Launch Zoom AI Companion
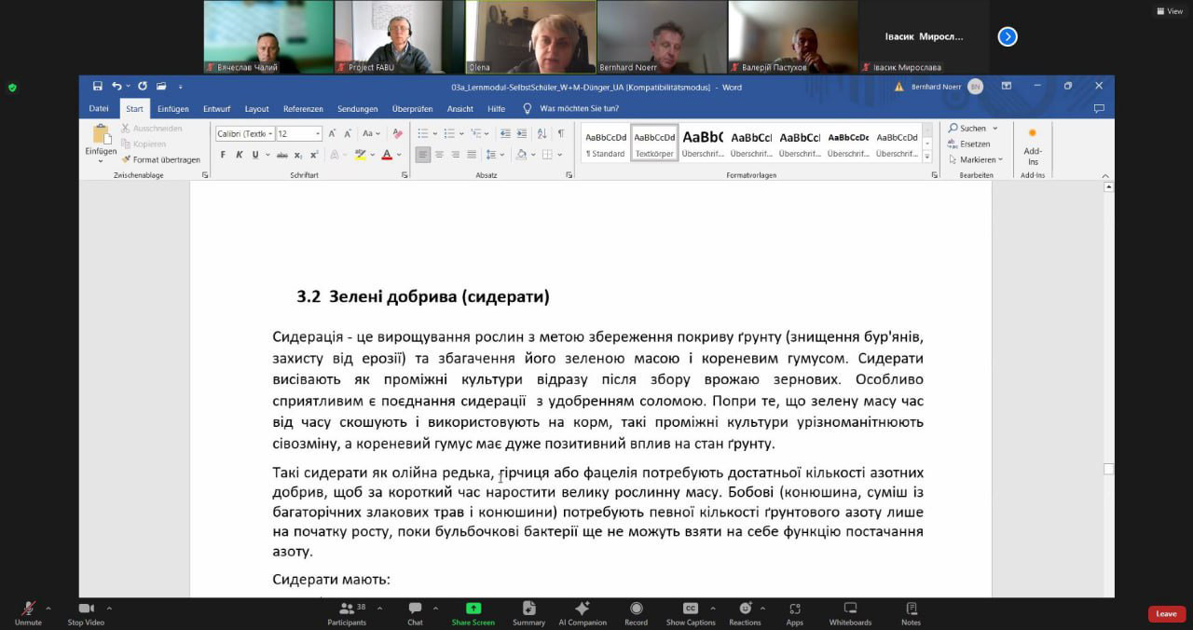The height and width of the screenshot is (630, 1193). pos(583,612)
